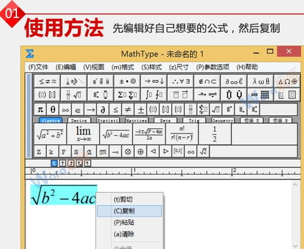This screenshot has width=304, height=249.
Task: Open the (E)编辑 menu
Action: click(x=66, y=67)
